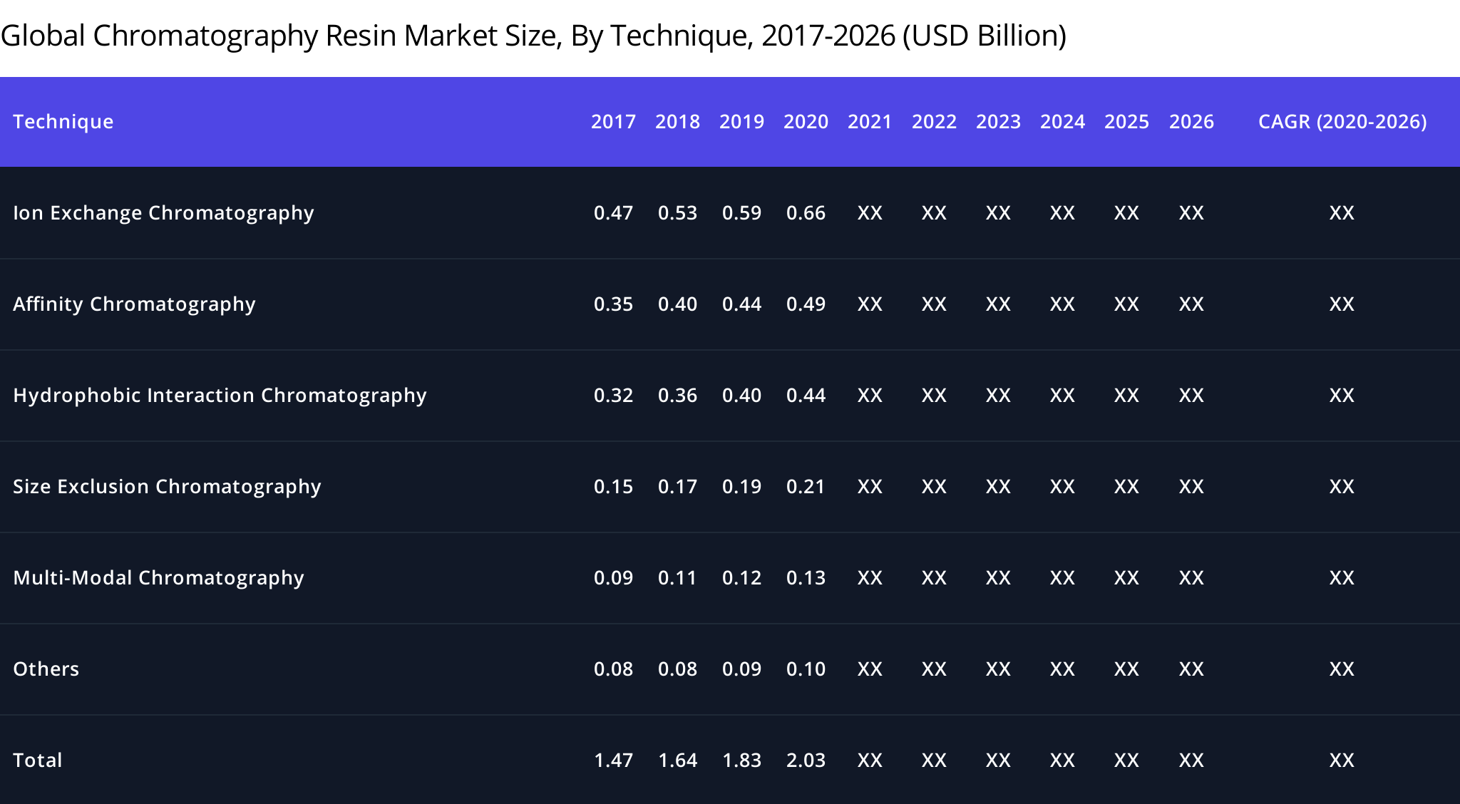Select the 2023 column header
The height and width of the screenshot is (804, 1460).
pyautogui.click(x=998, y=122)
